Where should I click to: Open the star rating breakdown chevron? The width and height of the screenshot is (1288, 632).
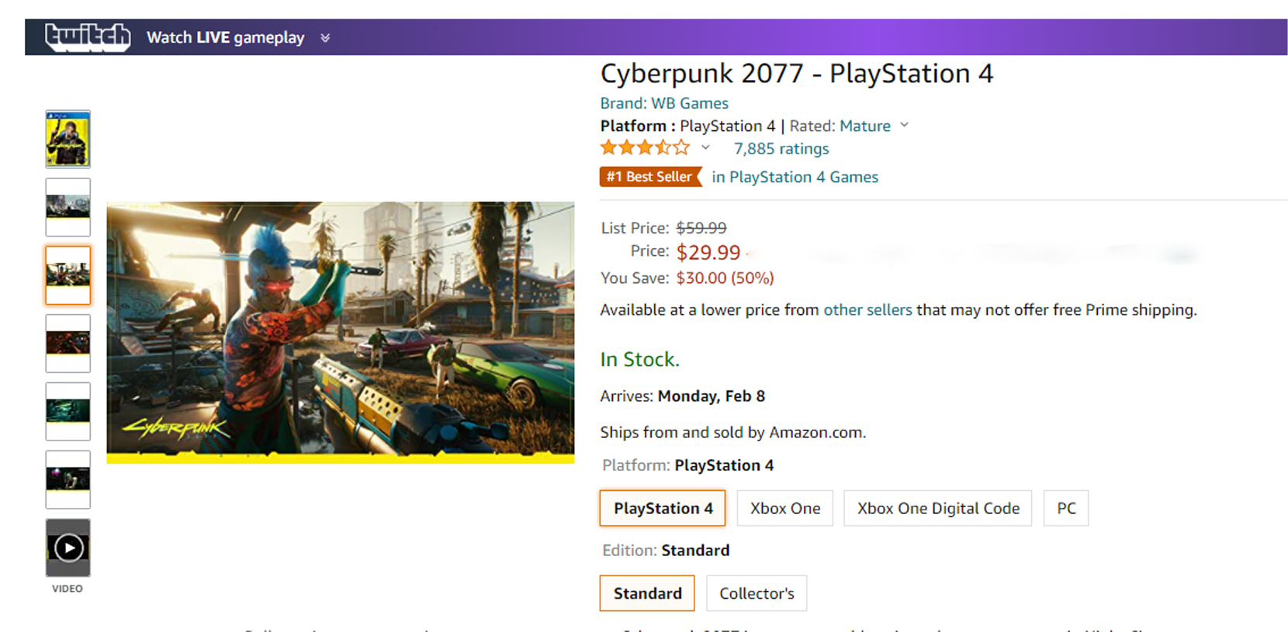click(x=705, y=147)
